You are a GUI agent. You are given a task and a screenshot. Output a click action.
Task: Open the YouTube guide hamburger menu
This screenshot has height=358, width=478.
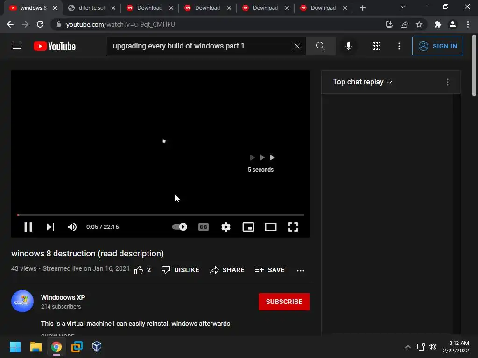click(x=17, y=46)
